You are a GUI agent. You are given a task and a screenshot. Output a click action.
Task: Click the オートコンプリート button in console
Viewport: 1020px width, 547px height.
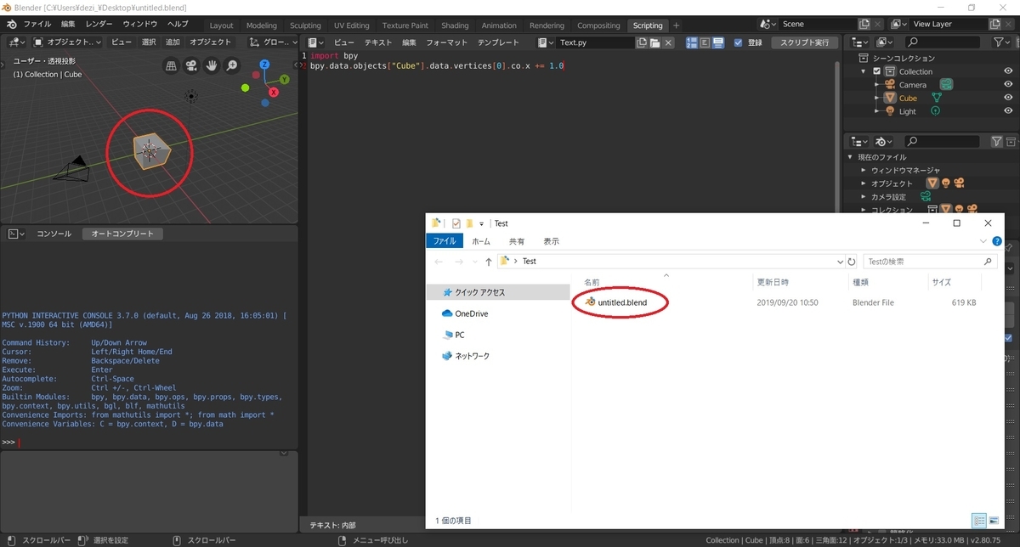122,234
